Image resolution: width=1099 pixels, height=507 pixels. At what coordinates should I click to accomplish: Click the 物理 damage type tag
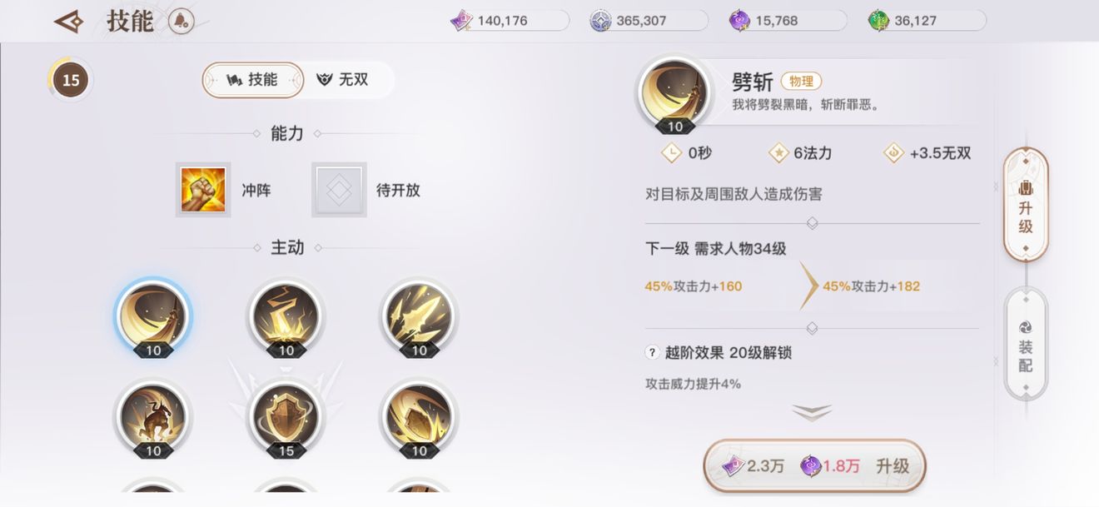click(801, 81)
